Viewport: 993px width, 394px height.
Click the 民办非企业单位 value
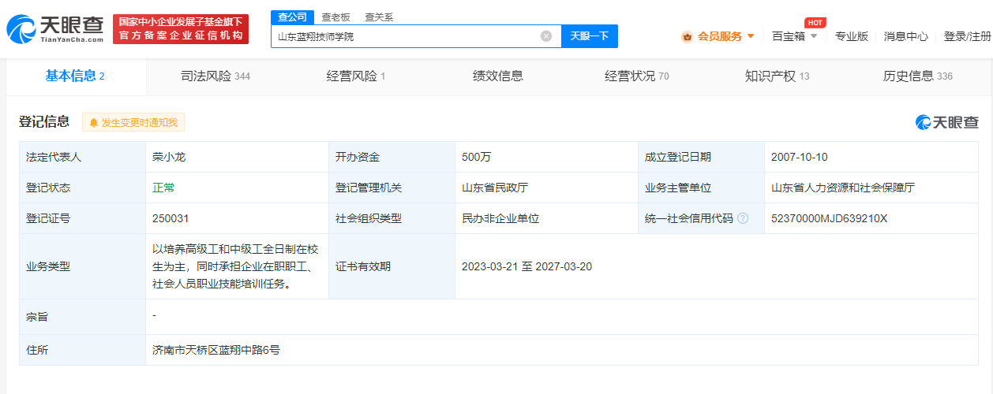[500, 218]
